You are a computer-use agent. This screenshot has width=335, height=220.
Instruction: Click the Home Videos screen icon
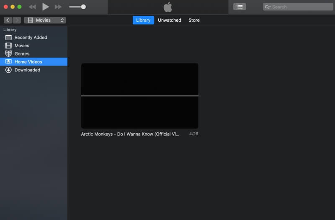8,62
